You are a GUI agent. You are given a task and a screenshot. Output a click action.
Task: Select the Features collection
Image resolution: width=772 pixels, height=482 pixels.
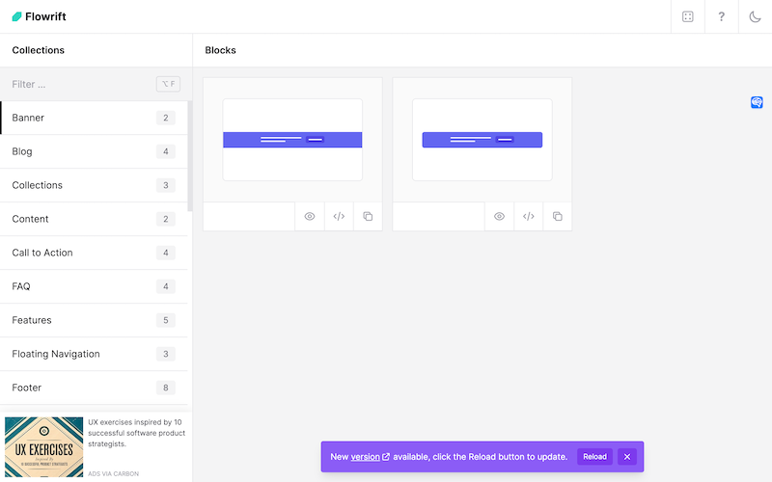(94, 320)
